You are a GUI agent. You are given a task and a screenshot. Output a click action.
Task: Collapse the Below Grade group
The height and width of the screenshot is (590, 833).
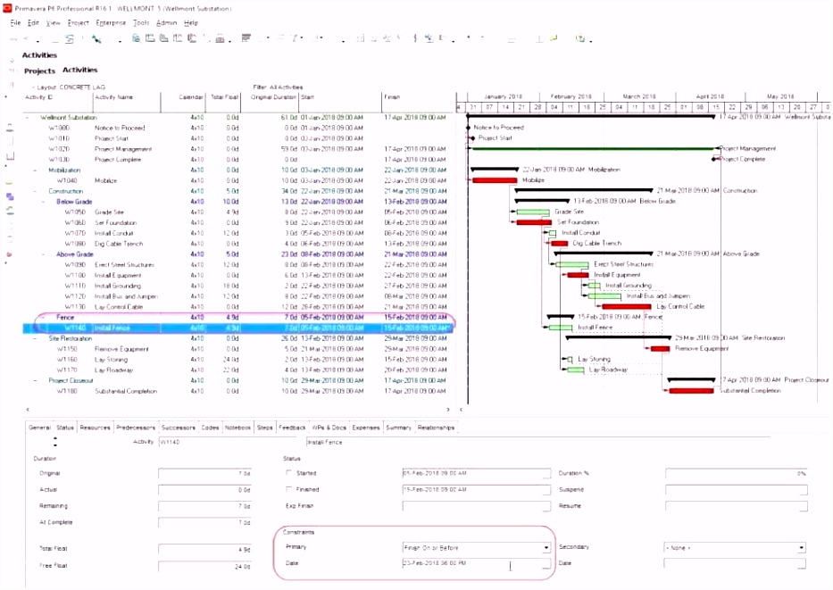click(44, 202)
